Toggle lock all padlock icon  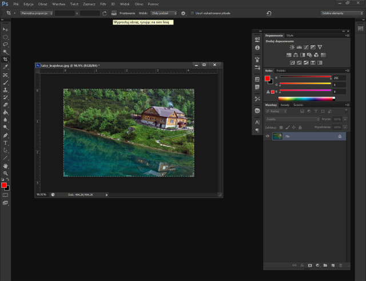point(300,127)
